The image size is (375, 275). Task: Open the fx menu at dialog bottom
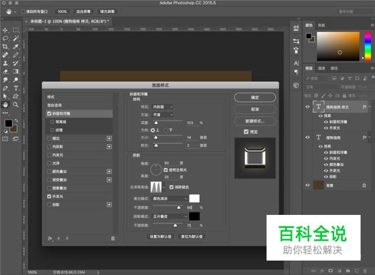[x=50, y=238]
